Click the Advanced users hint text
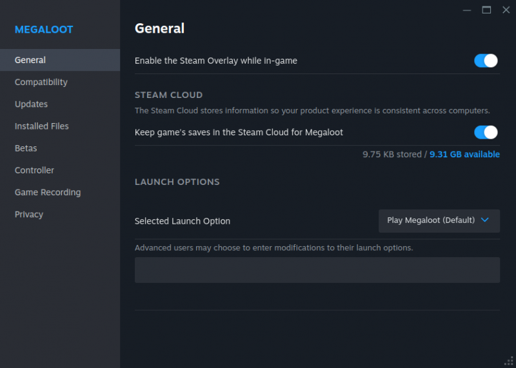Screen dimensions: 516x368 click(x=273, y=247)
